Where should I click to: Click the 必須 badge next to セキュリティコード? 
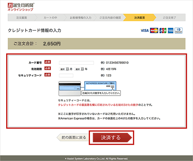47,75
